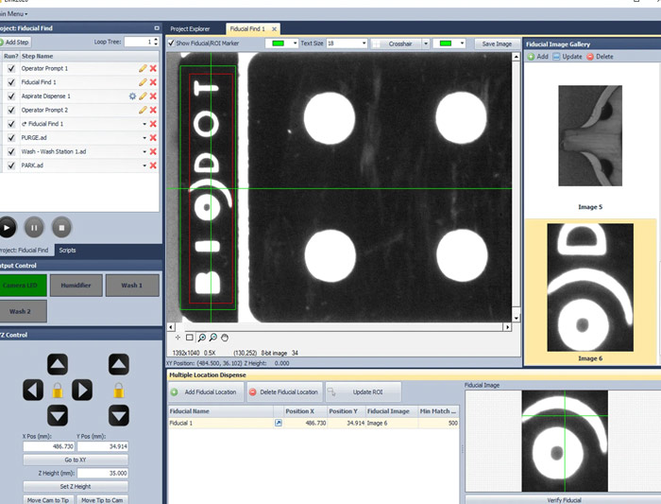Open the Text Size dropdown
Viewport: 661px width, 504px height.
tap(364, 43)
